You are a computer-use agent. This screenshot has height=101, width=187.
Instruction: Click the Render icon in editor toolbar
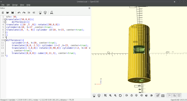[45, 13]
